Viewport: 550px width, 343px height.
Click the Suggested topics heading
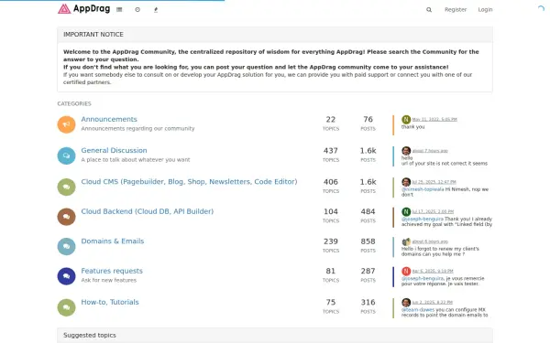tap(90, 336)
